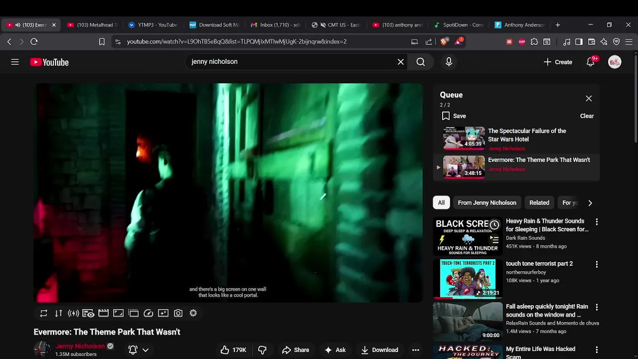
Task: Switch to the Metalhead browser tab
Action: 93,25
